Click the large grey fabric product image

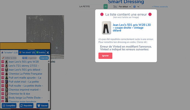(45, 37)
